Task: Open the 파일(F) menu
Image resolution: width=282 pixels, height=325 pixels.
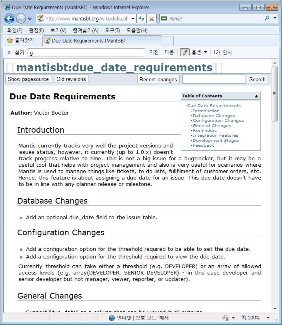Action: click(x=15, y=30)
